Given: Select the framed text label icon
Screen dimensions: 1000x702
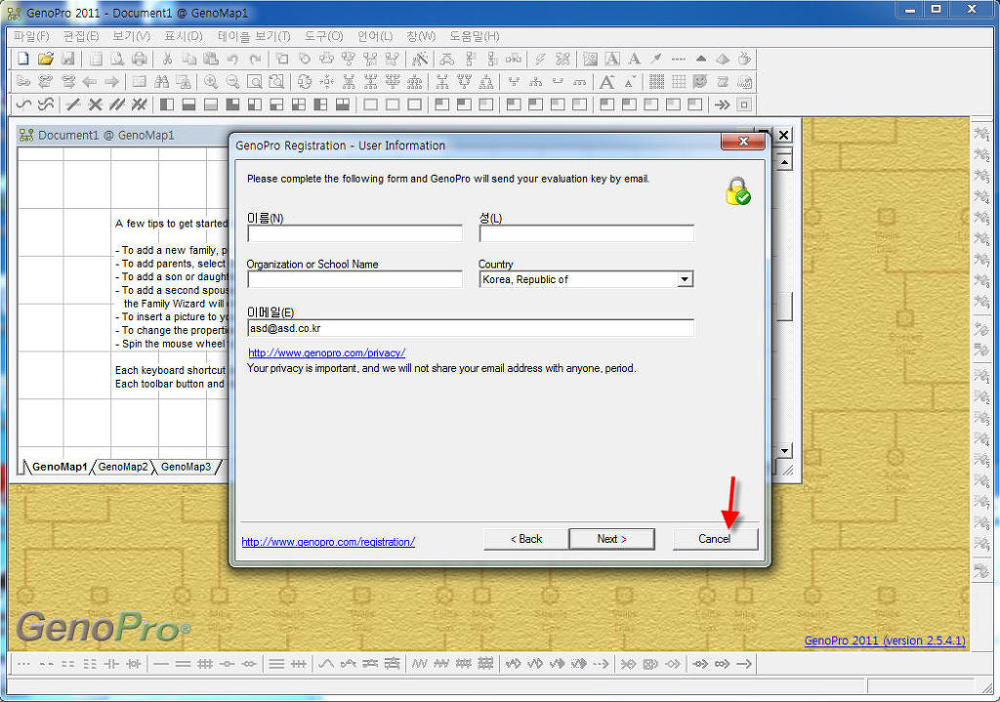Looking at the screenshot, I should pyautogui.click(x=612, y=59).
